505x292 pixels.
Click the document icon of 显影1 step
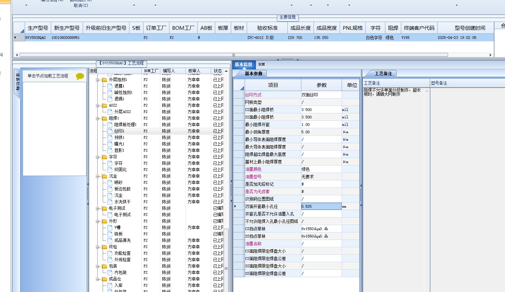tap(110, 150)
